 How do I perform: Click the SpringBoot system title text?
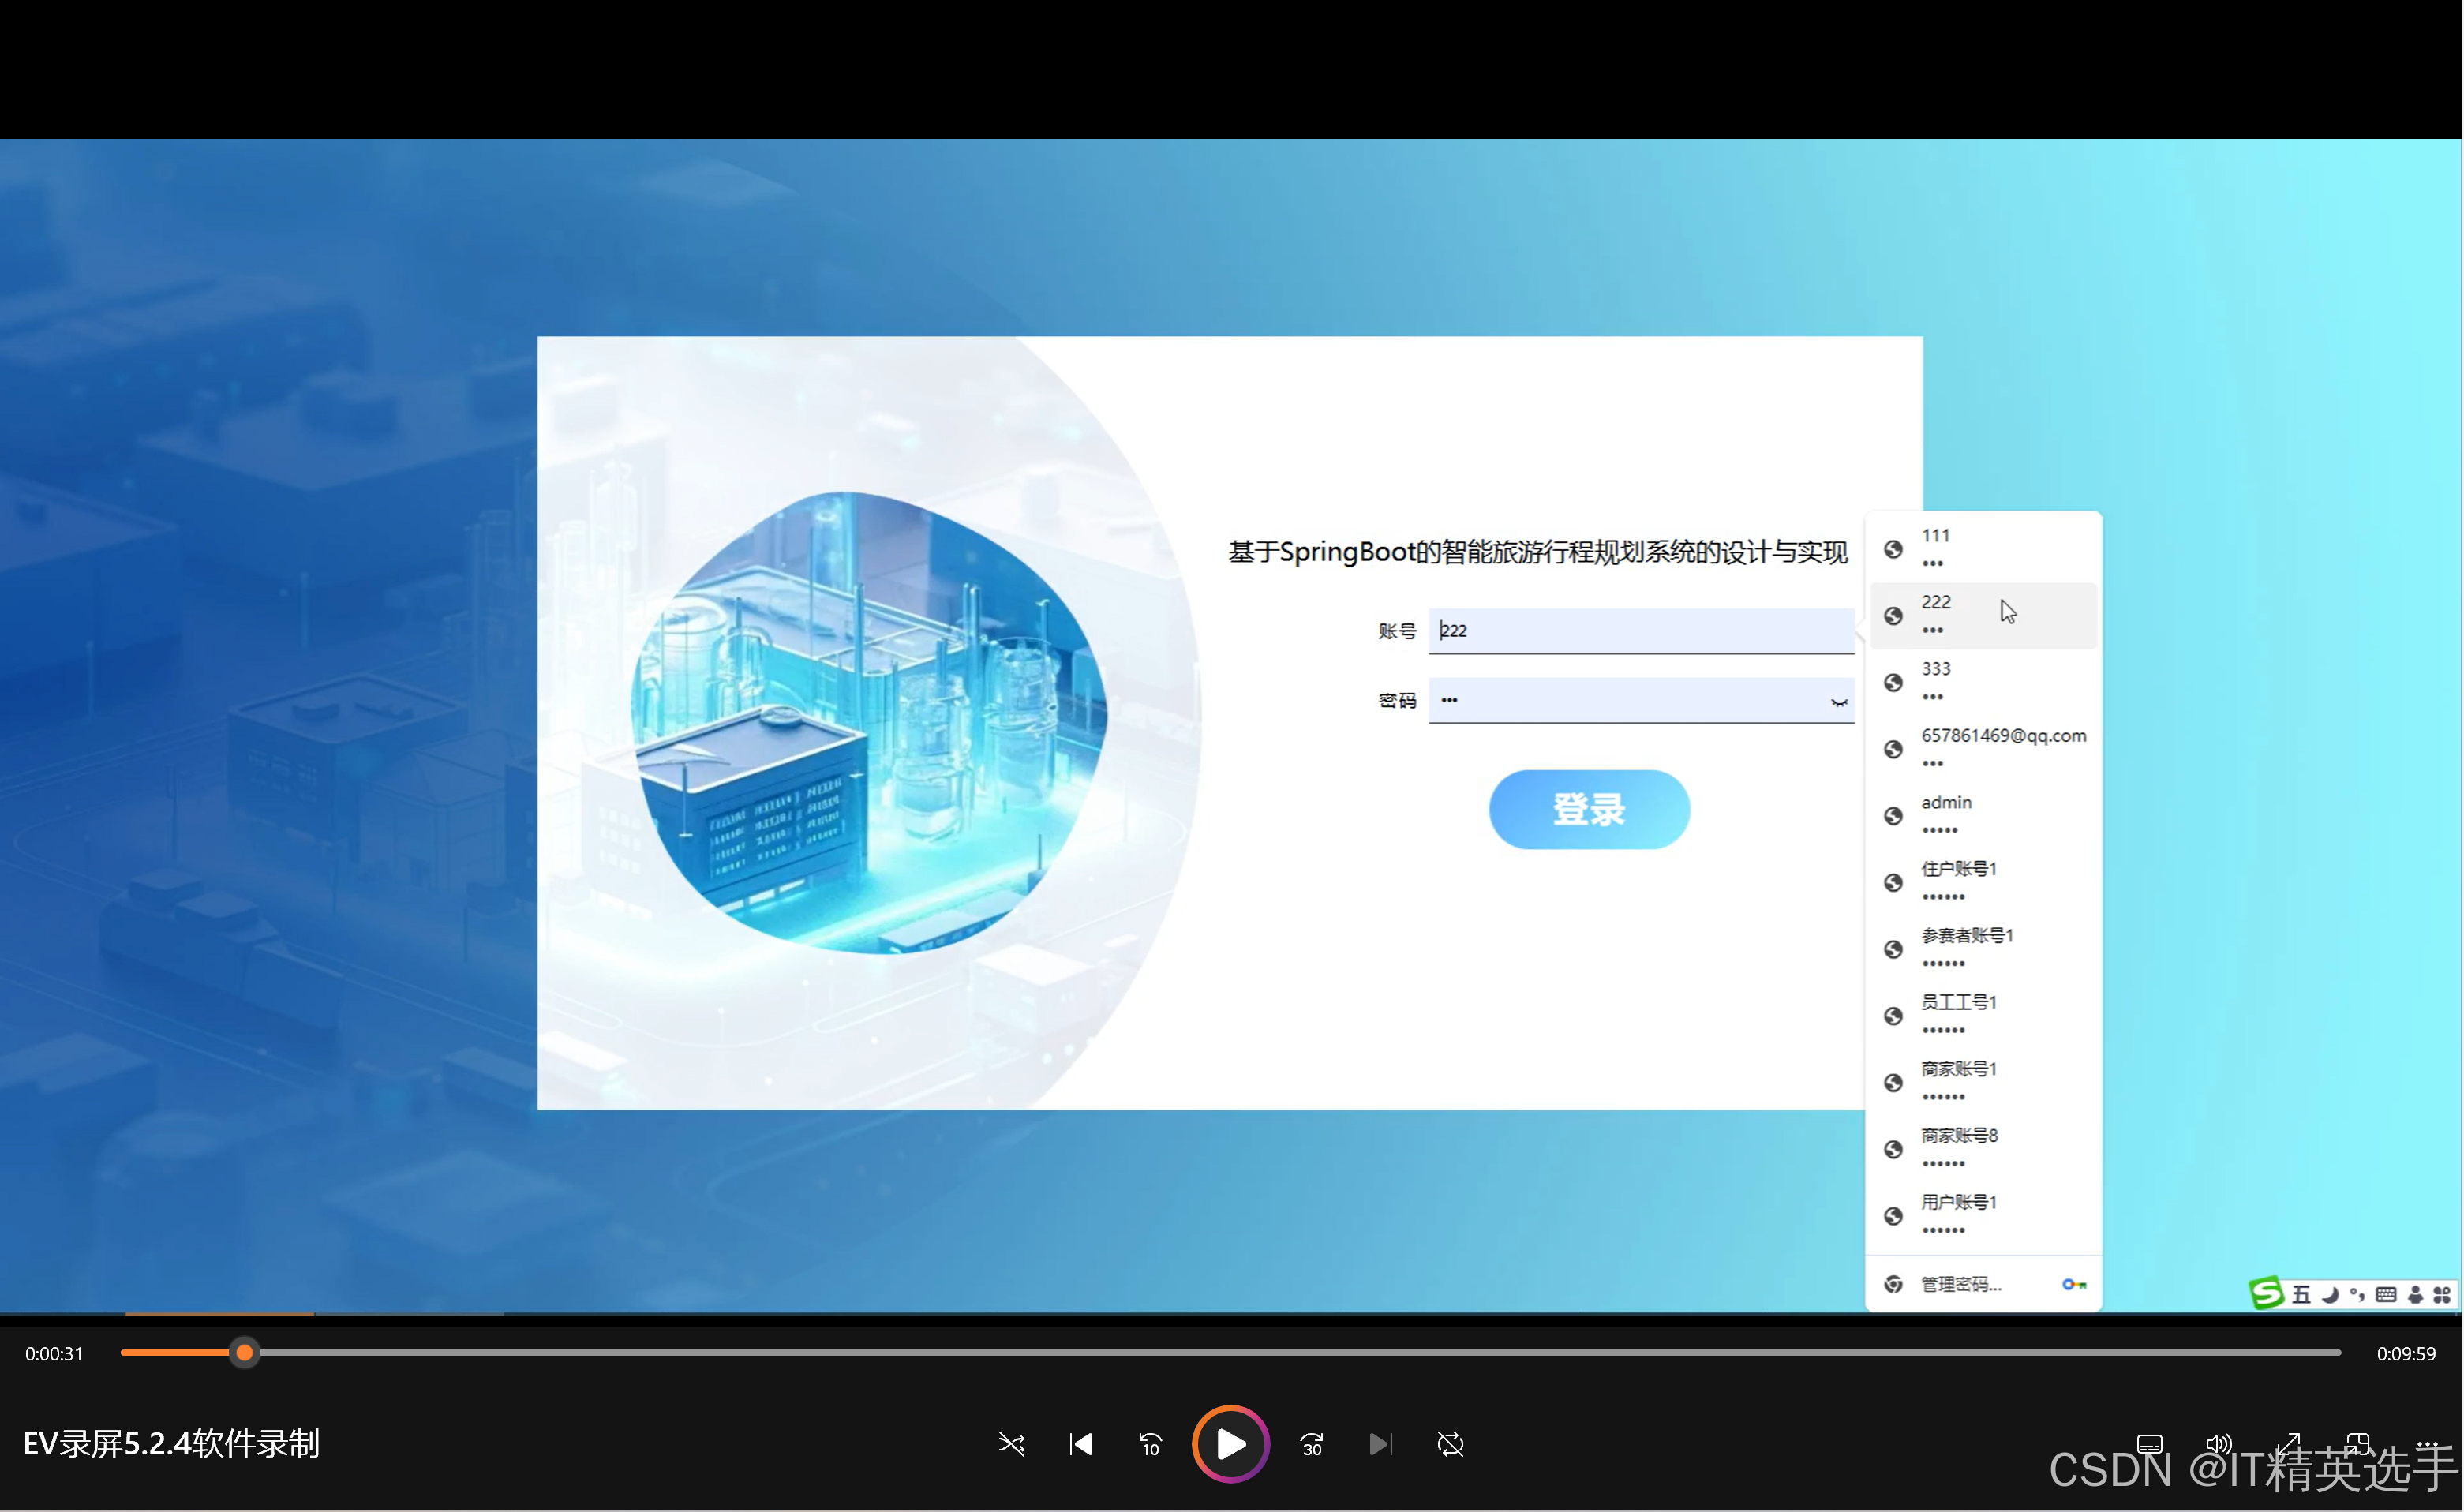(1538, 552)
